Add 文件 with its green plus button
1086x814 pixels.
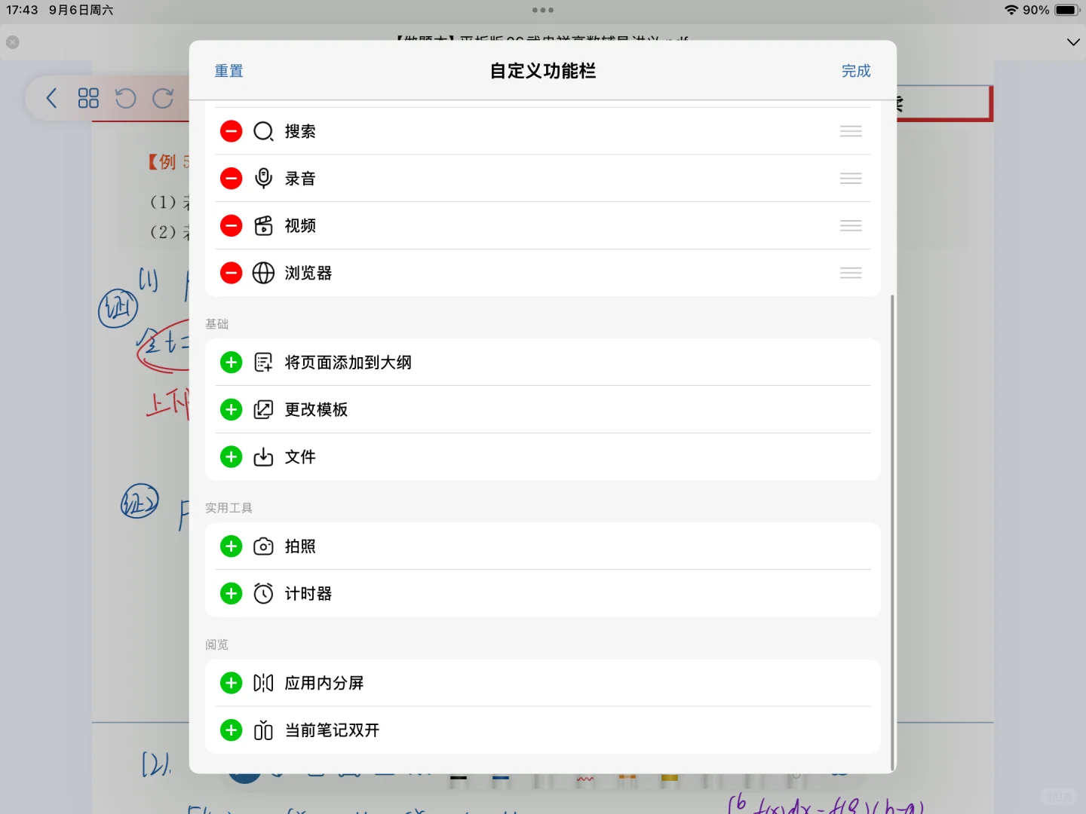coord(231,457)
